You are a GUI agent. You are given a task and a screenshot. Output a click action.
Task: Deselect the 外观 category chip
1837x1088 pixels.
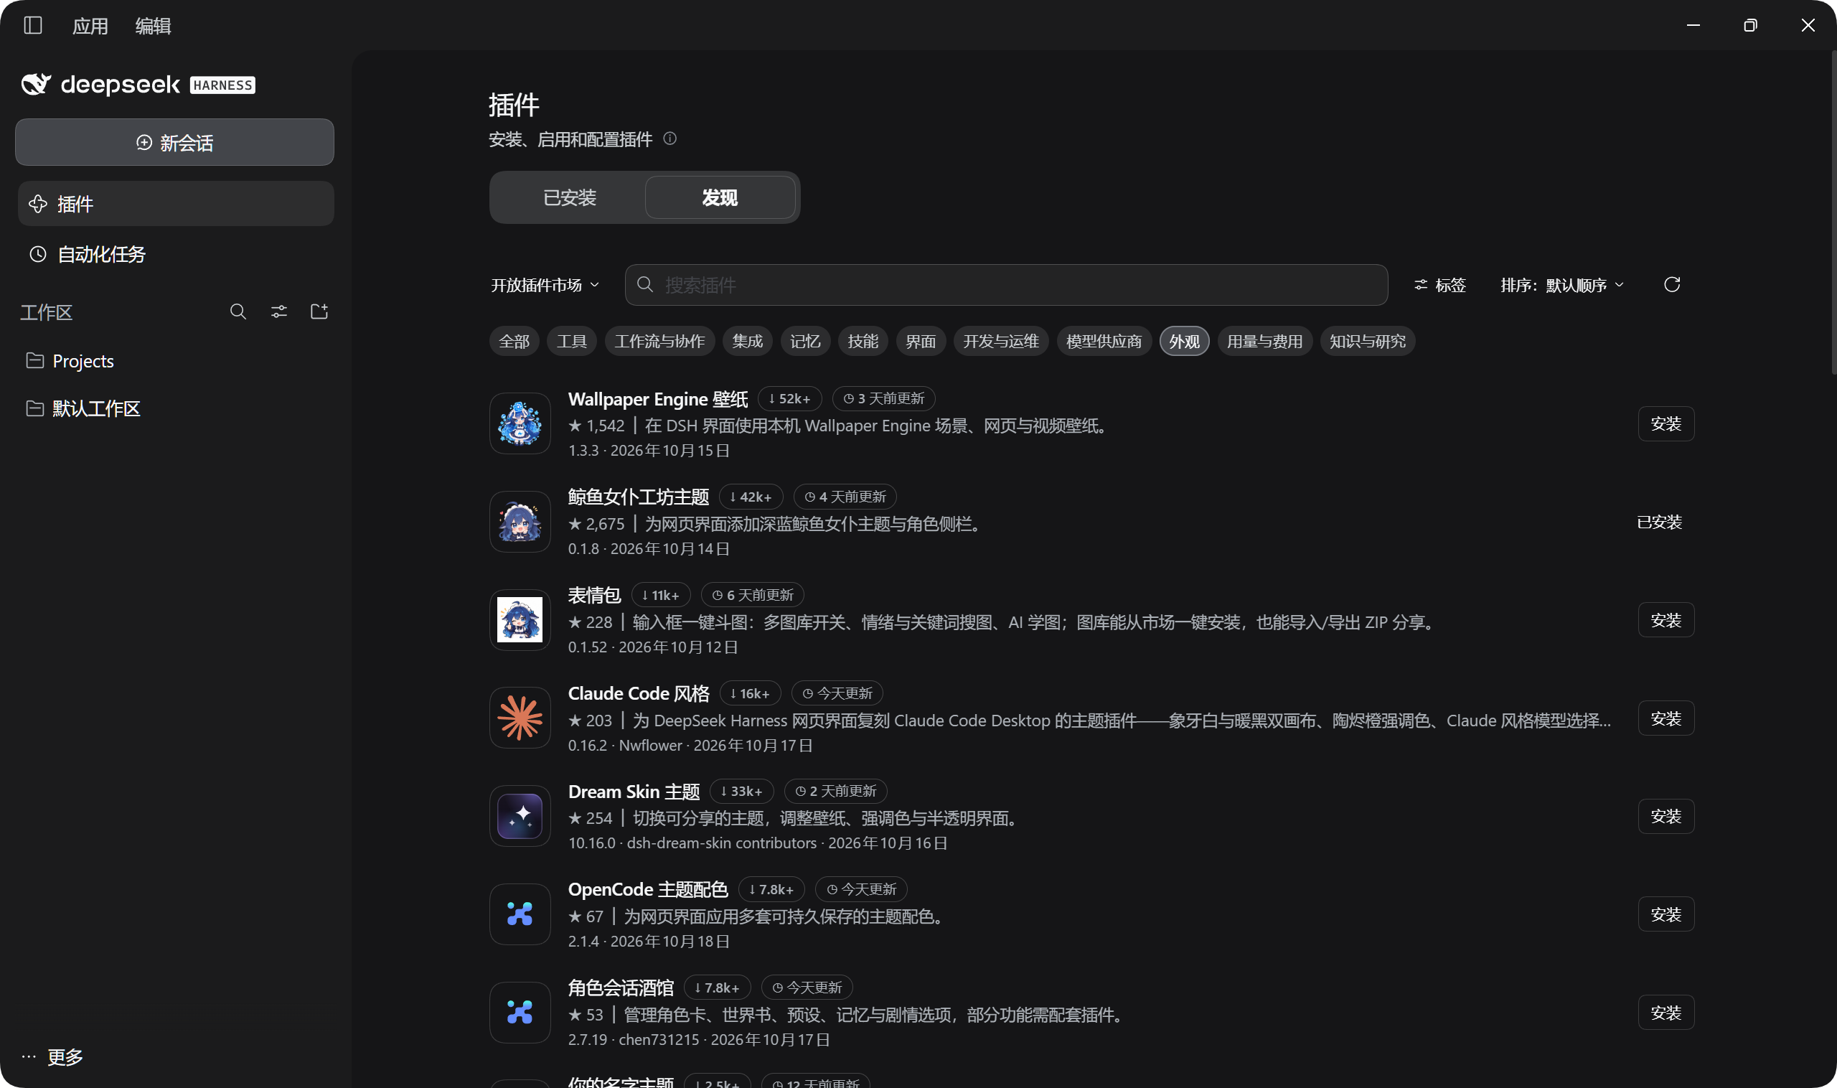pos(1184,341)
